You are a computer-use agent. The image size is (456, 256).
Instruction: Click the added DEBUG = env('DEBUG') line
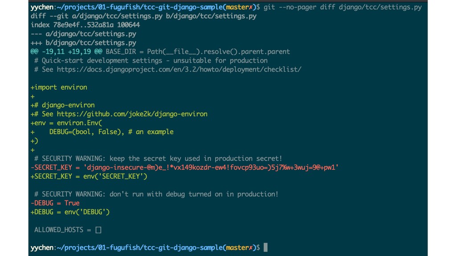coord(70,212)
